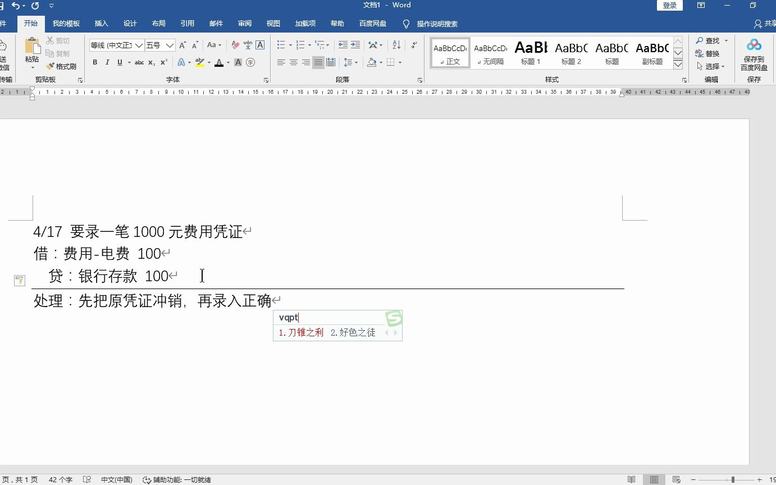This screenshot has width=776, height=485.
Task: Switch to the 引用 ribbon tab
Action: (188, 24)
